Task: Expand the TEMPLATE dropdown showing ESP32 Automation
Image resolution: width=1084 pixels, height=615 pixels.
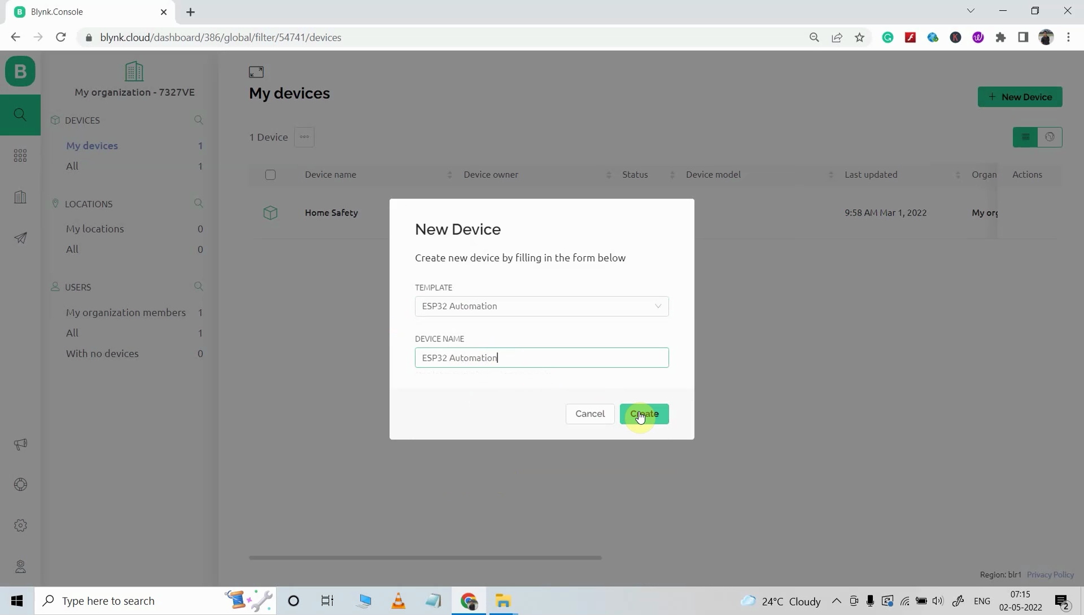Action: click(541, 306)
